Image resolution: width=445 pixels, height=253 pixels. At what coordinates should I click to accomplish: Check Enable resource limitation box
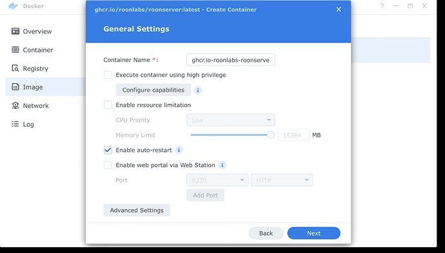click(108, 105)
